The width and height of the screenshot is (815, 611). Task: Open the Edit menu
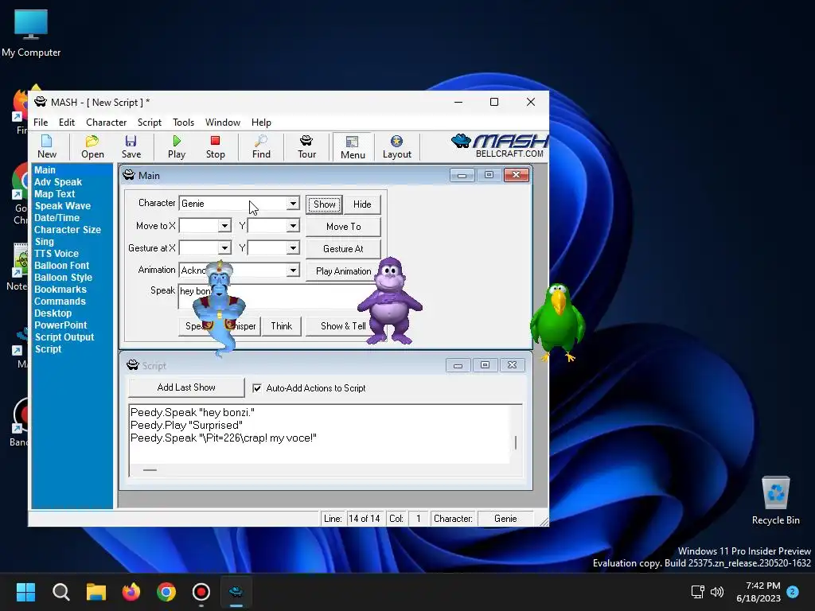pyautogui.click(x=67, y=122)
